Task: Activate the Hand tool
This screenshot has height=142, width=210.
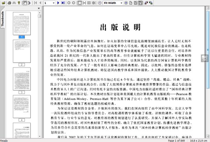Action: click(25, 3)
